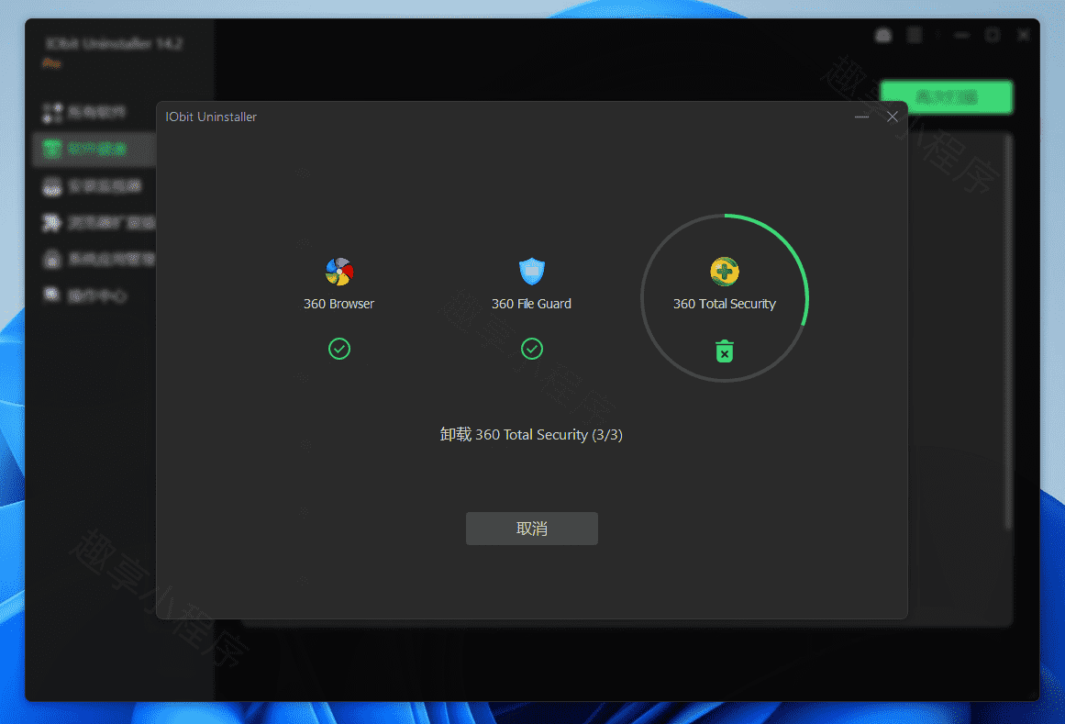Select the highlighted green sidebar item in the main window

pyautogui.click(x=94, y=149)
